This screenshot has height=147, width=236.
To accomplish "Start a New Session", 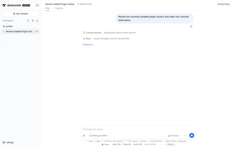I will [x=21, y=14].
